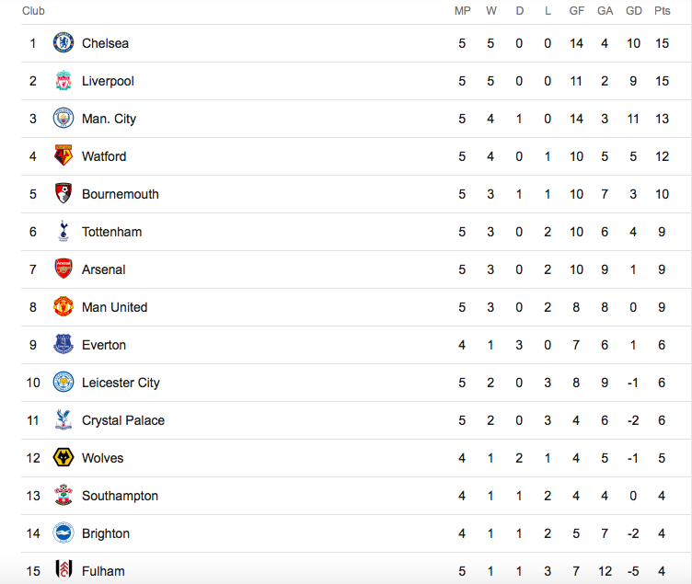Click the Wolves badge icon
692x584 pixels.
coord(63,457)
